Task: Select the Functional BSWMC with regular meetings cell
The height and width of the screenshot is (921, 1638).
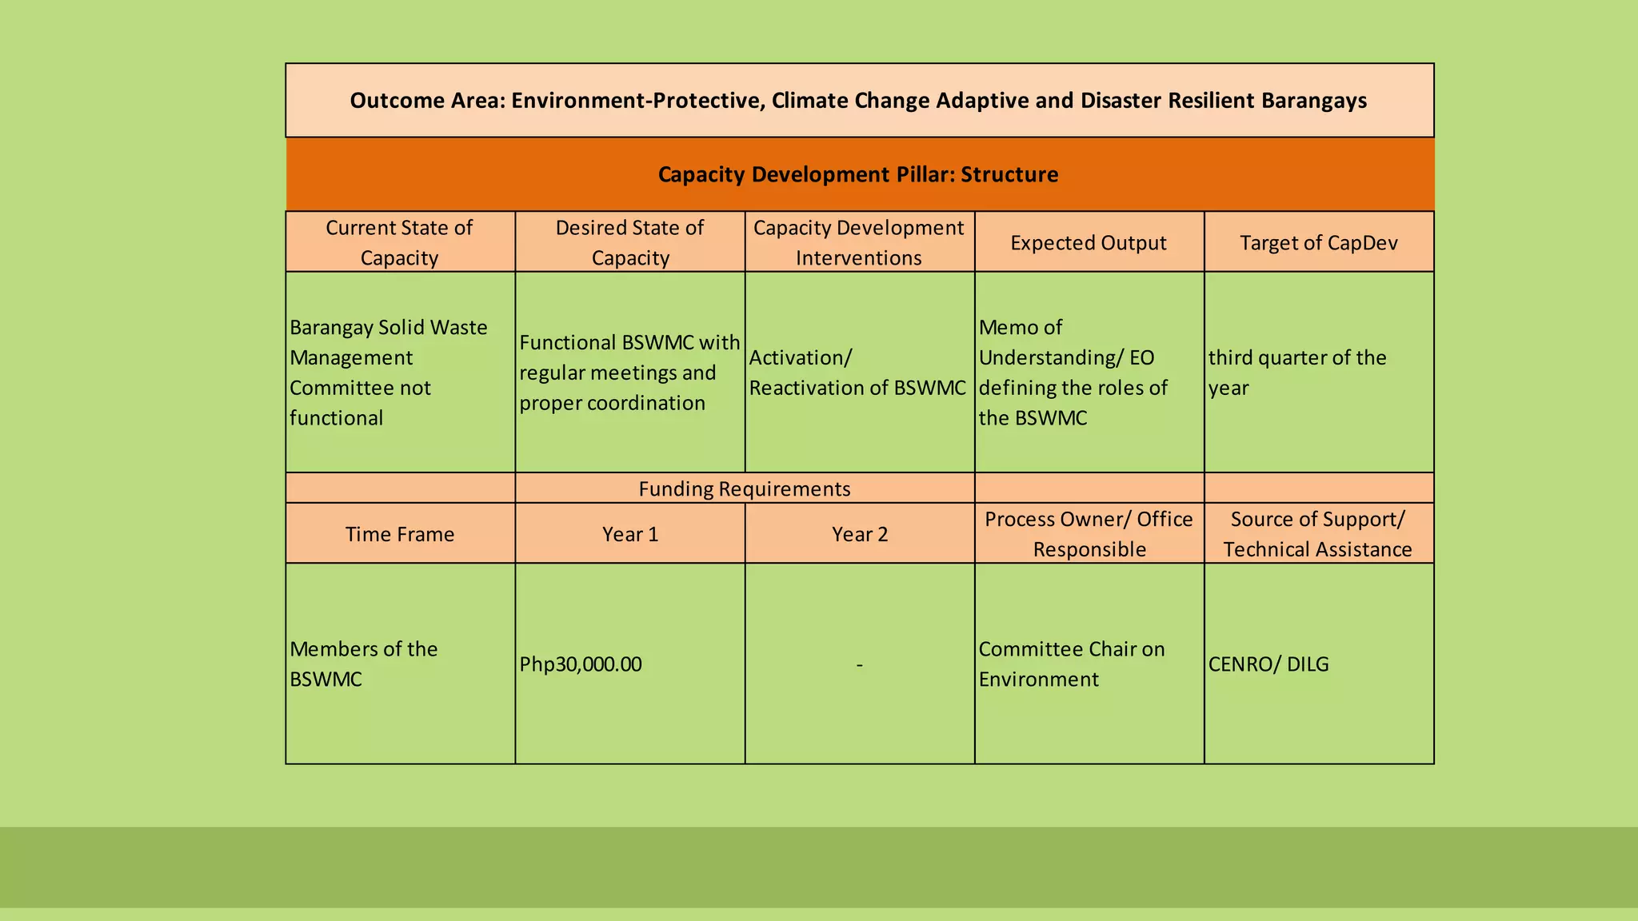Action: click(x=629, y=373)
